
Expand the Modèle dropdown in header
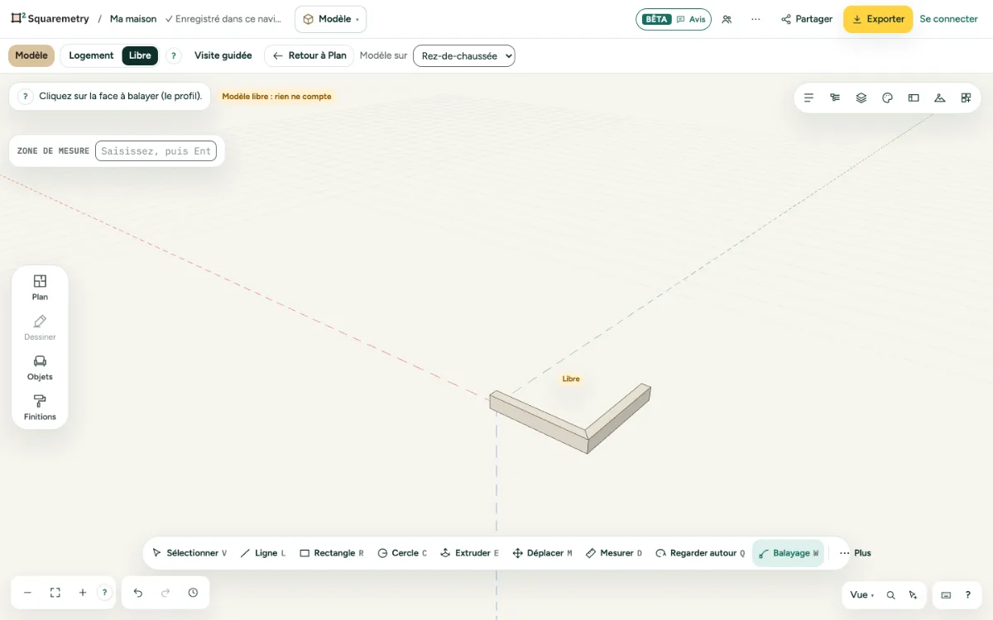pyautogui.click(x=330, y=19)
